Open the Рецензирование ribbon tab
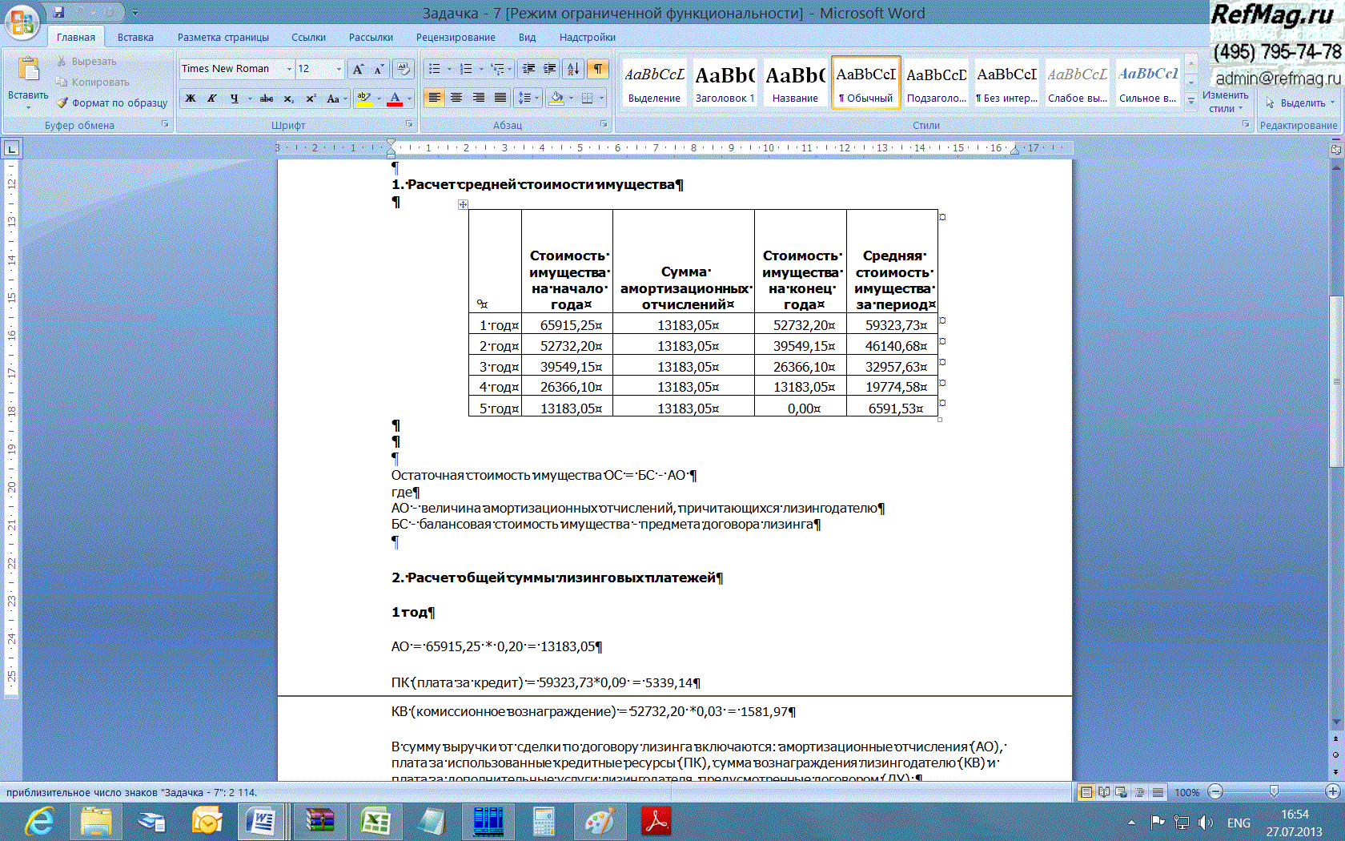Screen dimensions: 1345x841 tap(455, 38)
